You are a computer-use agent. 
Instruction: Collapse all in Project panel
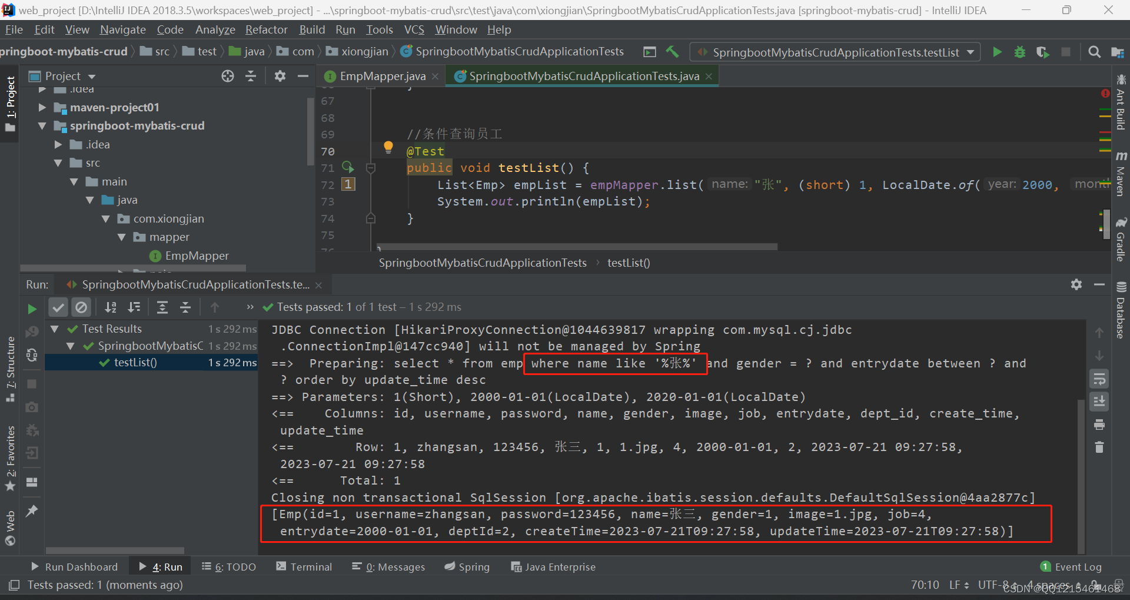[251, 76]
